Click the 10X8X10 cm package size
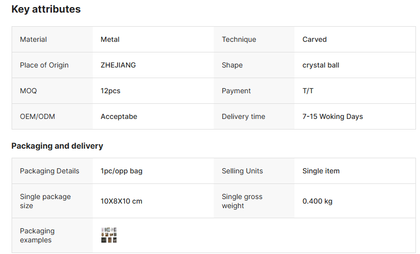 coord(122,201)
